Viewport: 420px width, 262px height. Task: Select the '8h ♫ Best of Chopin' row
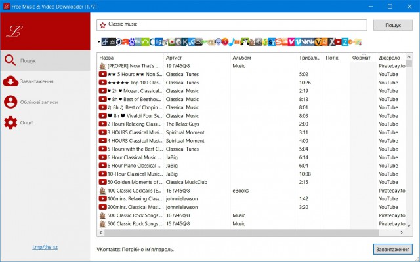point(251,107)
